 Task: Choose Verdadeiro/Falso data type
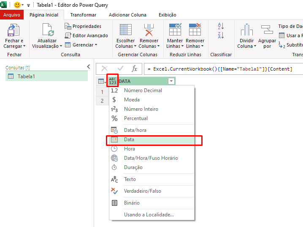tap(151, 191)
